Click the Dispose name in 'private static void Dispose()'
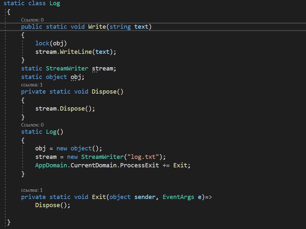Screen dimensions: 306x229 (x=104, y=92)
